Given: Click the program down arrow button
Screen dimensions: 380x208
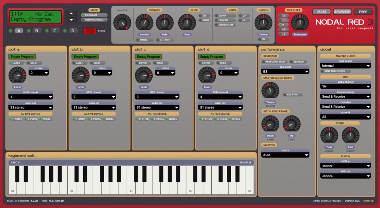Looking at the screenshot, I should (71, 20).
